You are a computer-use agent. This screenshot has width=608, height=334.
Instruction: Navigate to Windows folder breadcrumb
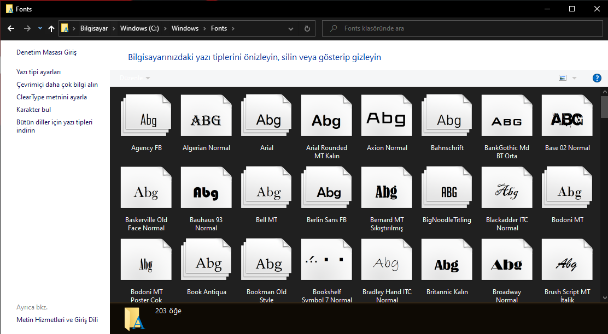[x=185, y=28]
